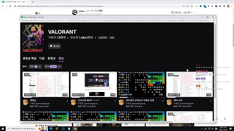Screen dimensions: 234x131
Task: Click the 슈팅 장르 tag
Action: pyautogui.click(x=103, y=38)
